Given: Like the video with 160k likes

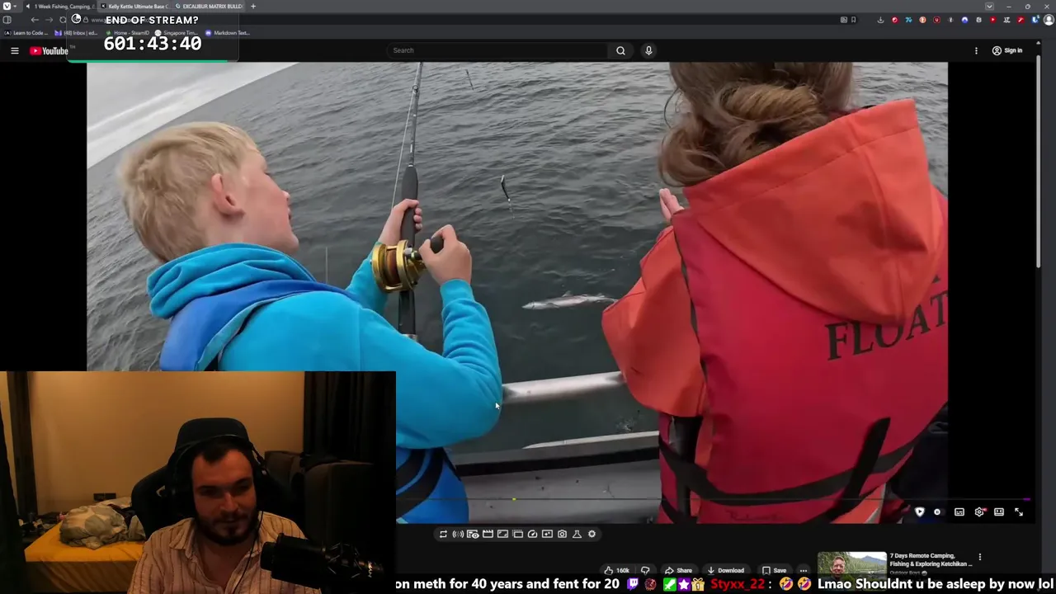Looking at the screenshot, I should pos(617,570).
